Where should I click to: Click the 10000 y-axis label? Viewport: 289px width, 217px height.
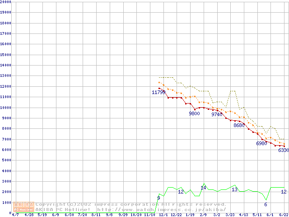(x=5, y=108)
